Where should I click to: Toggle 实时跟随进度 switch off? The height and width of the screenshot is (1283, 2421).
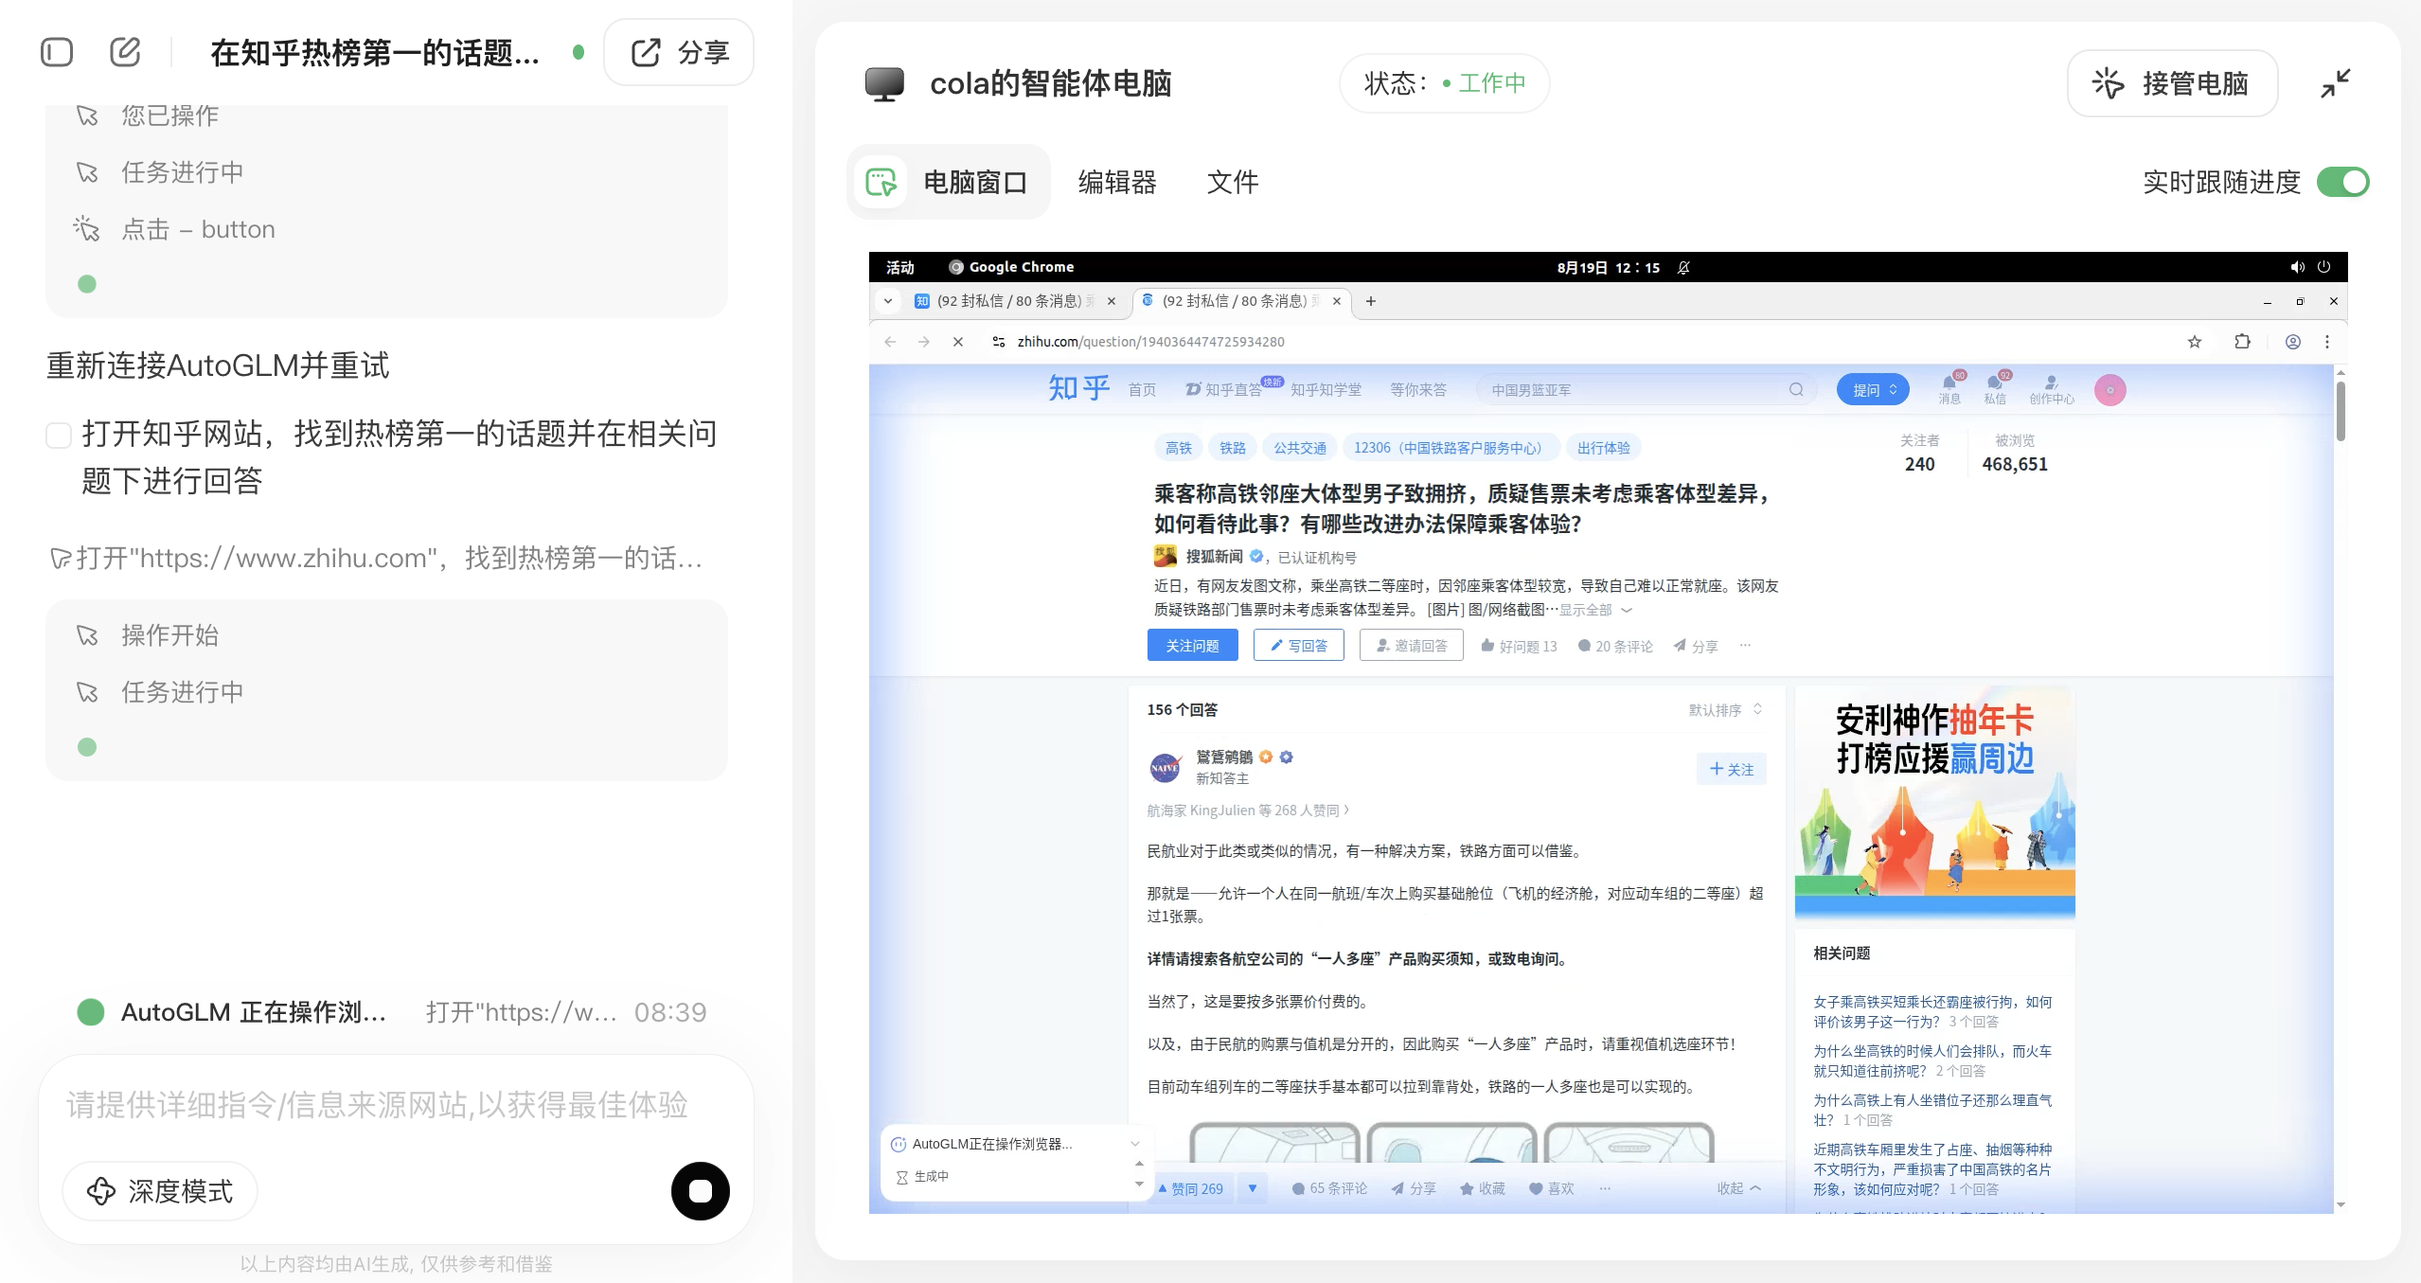[2342, 182]
